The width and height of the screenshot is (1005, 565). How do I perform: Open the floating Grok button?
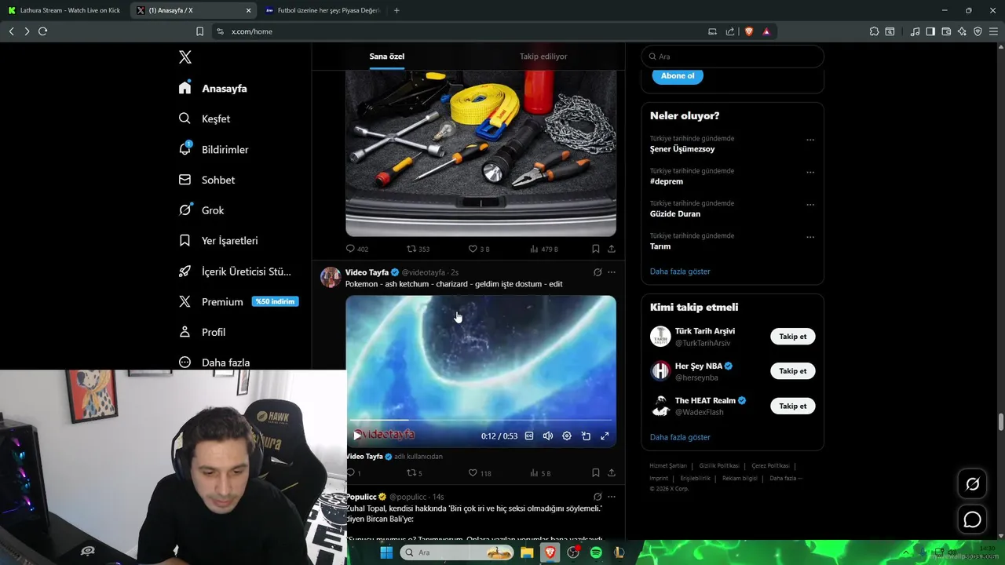pos(973,484)
